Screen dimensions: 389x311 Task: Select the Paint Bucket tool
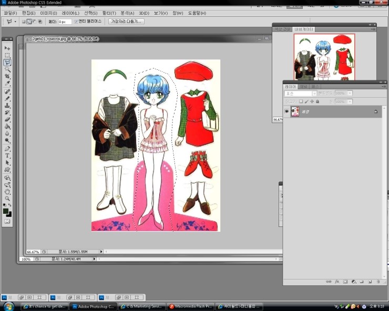[x=7, y=127]
